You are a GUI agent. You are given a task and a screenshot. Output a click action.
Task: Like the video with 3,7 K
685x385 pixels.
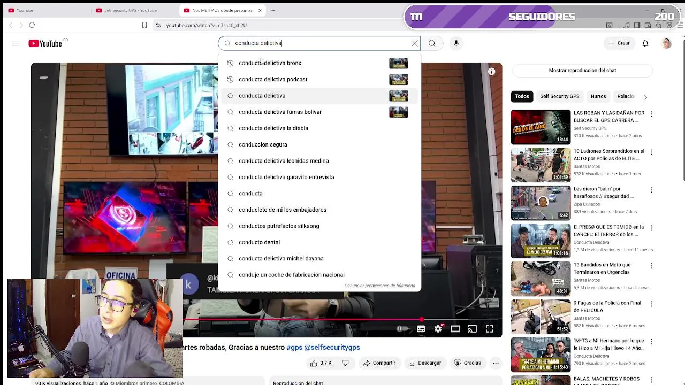321,363
